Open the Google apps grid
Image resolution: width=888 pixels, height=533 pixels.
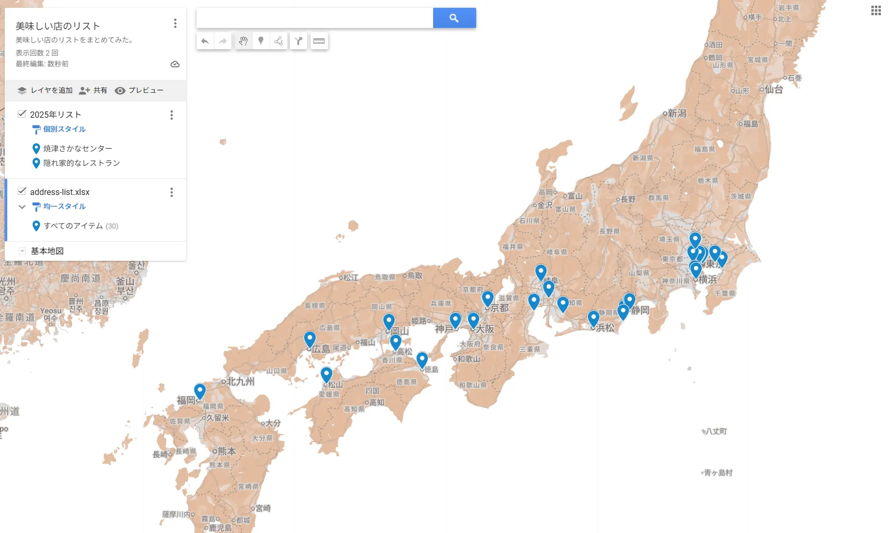tap(876, 11)
